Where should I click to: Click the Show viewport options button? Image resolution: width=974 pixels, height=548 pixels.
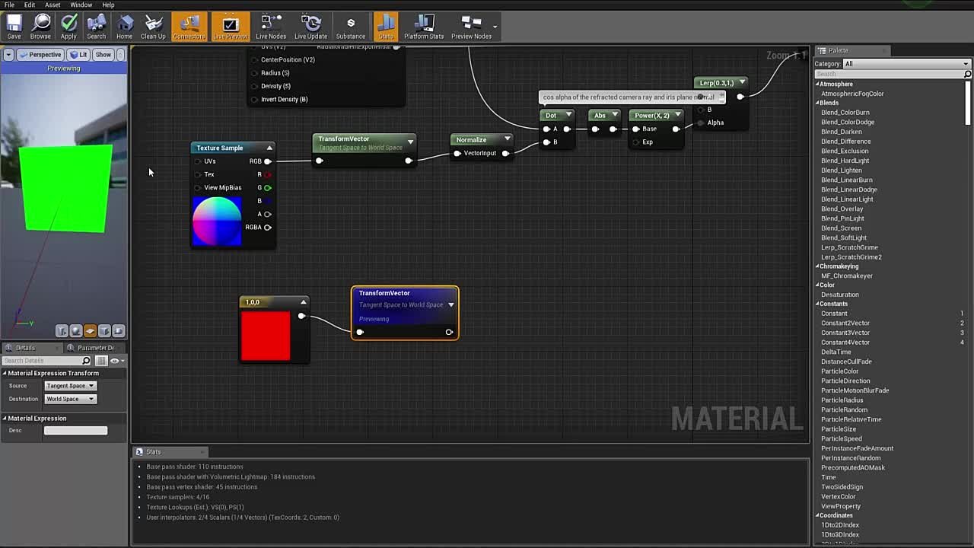coord(103,55)
